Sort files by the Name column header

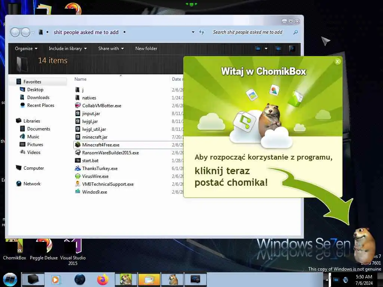[x=80, y=79]
